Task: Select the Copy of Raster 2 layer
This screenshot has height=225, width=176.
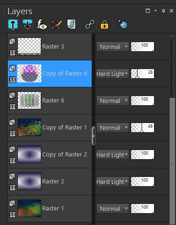Action: coord(49,155)
